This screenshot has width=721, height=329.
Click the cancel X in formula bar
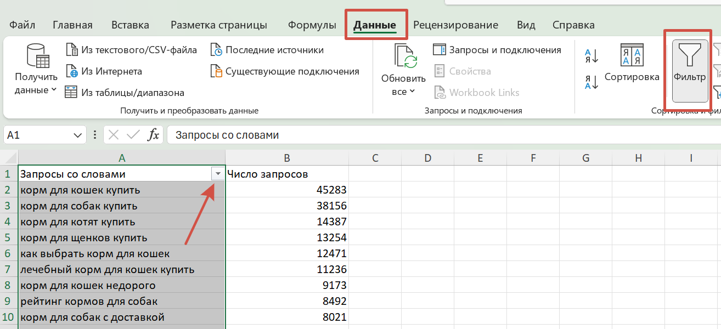point(114,135)
